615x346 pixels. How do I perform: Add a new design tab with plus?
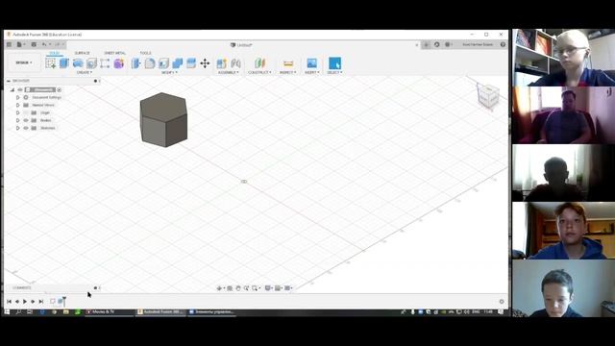(x=427, y=45)
